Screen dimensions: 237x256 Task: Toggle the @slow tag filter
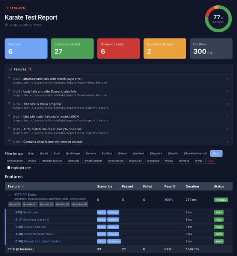point(169,161)
